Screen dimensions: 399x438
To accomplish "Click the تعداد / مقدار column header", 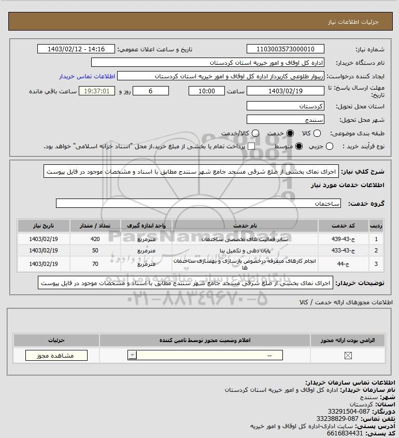I will coord(95,225).
